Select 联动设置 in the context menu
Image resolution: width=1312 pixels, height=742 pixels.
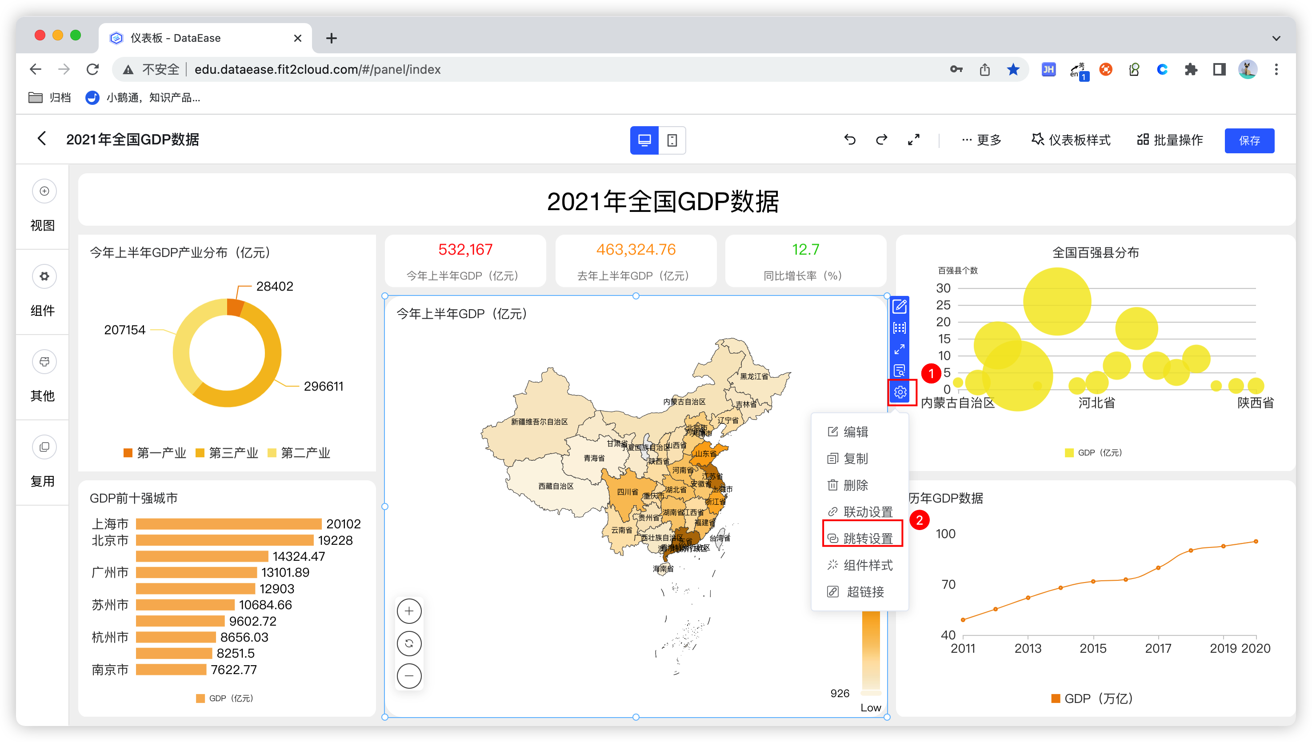[x=860, y=512]
